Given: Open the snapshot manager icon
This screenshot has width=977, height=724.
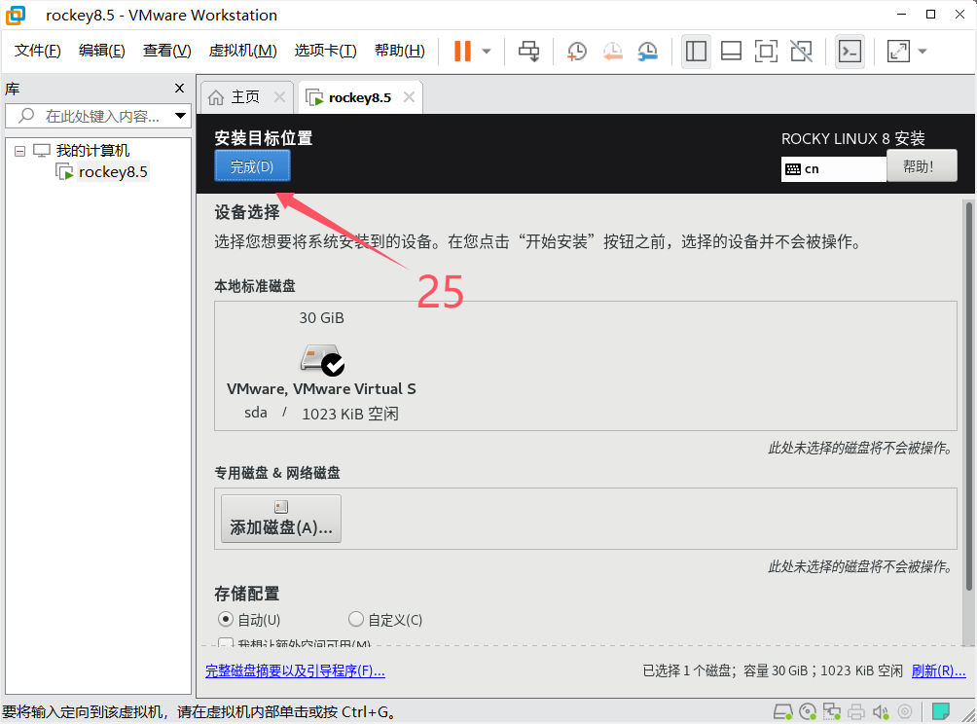Looking at the screenshot, I should [647, 51].
